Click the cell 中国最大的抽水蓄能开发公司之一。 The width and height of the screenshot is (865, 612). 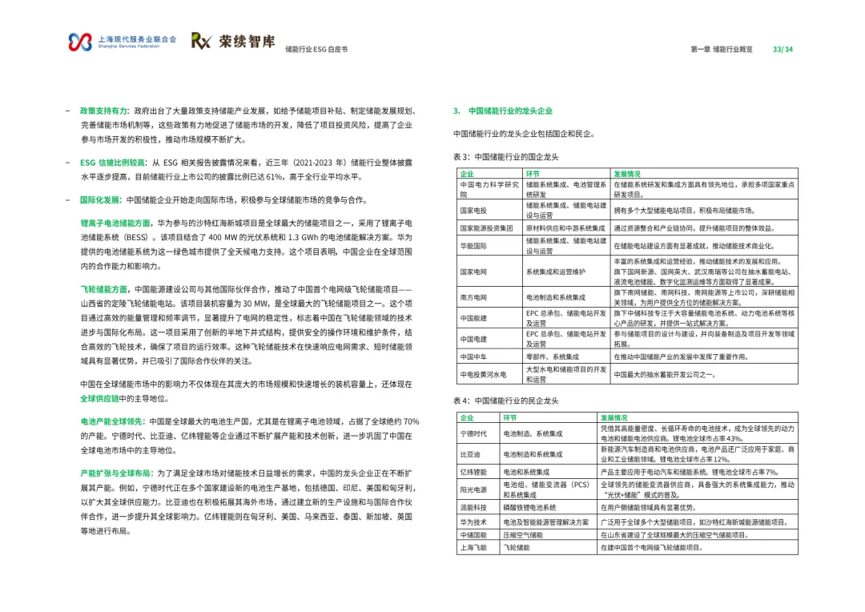[705, 374]
